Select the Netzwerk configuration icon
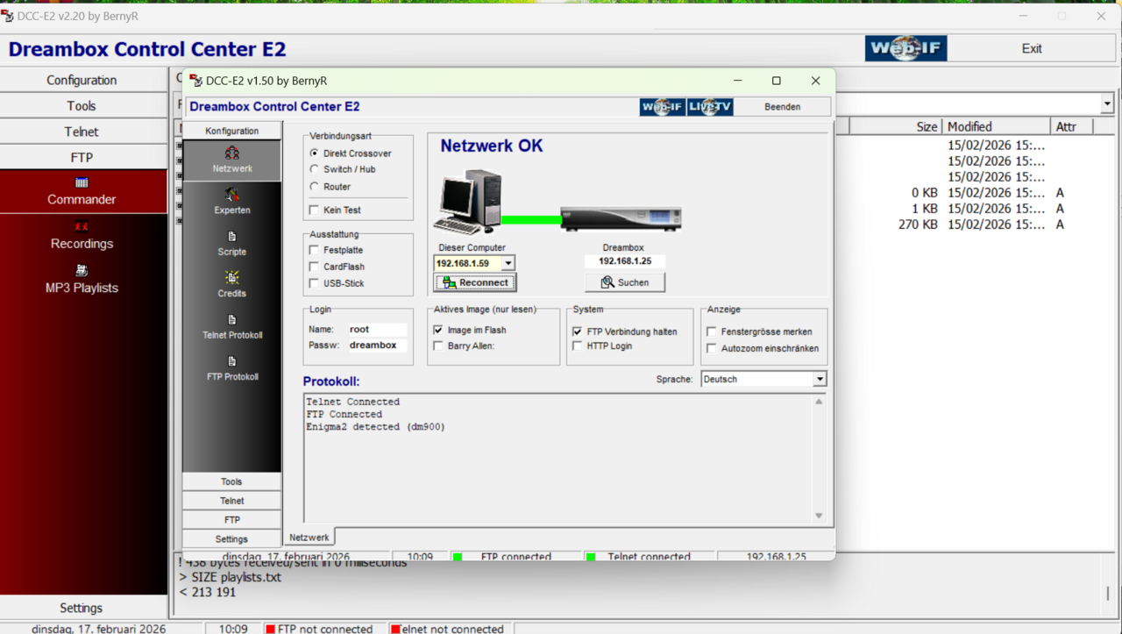 pos(231,158)
